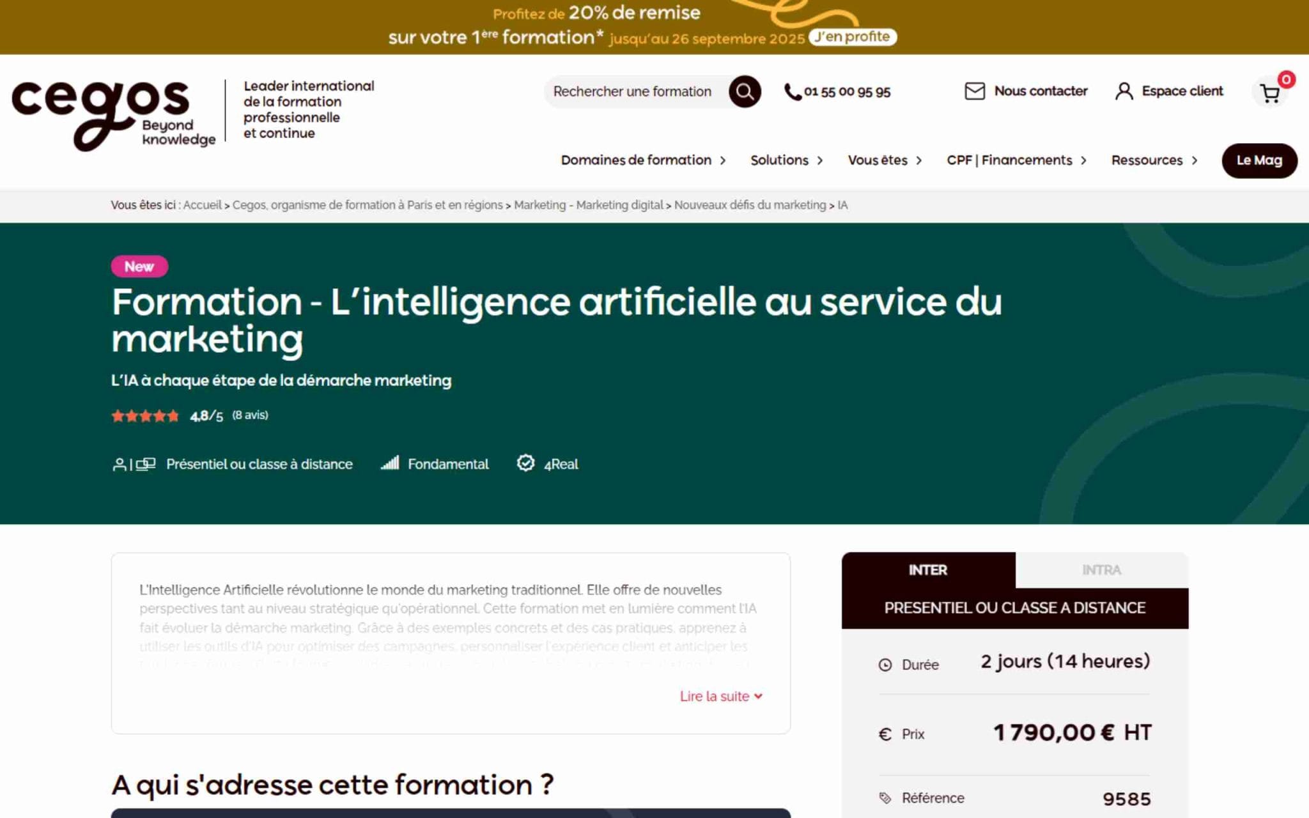Switch to the INTRA tab
Screen dimensions: 1309x818
click(1101, 570)
